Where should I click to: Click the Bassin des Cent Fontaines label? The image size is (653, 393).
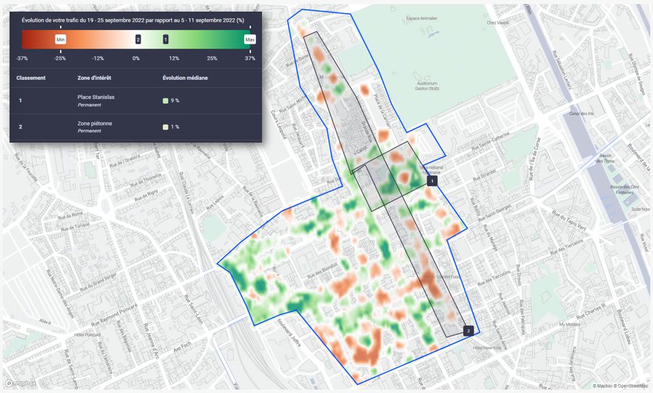point(624,190)
